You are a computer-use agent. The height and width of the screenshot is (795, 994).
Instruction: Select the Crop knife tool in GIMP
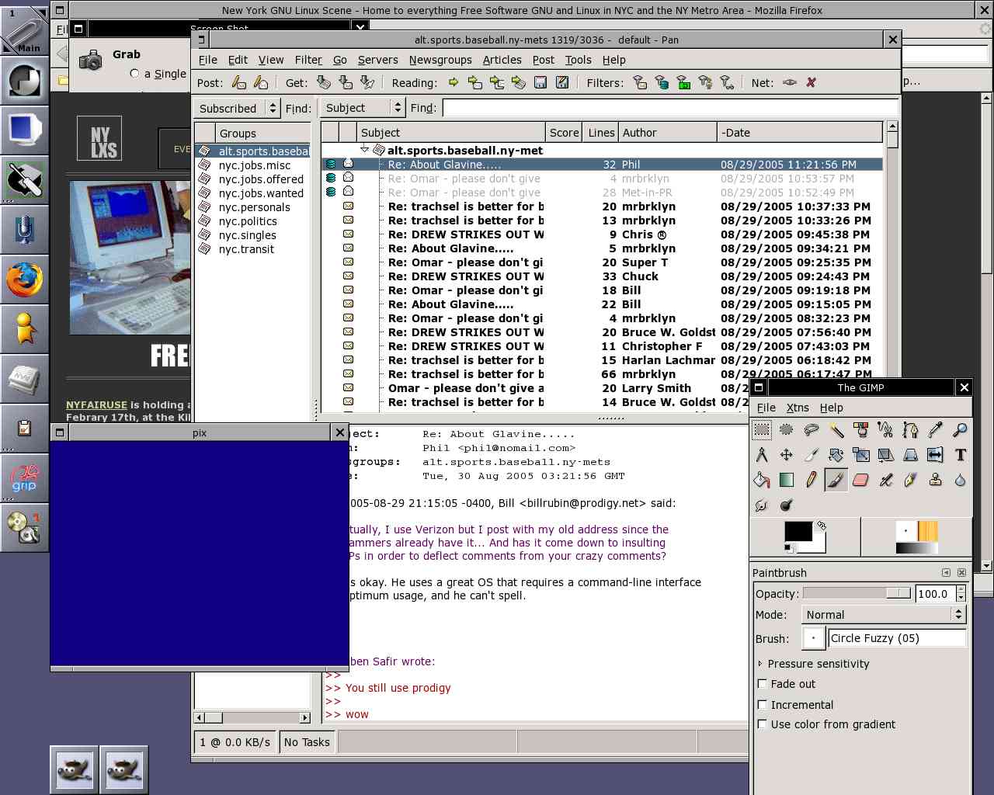[812, 455]
